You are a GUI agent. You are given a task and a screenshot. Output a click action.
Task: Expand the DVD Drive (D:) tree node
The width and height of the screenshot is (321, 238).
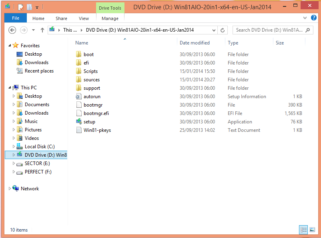tap(14, 155)
